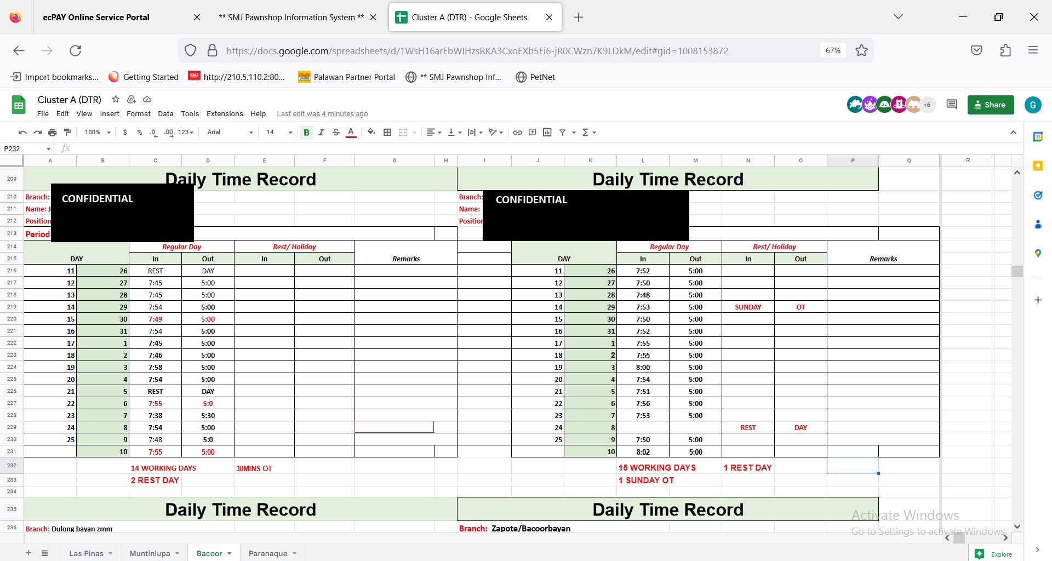Open Google Maps side panel
Image resolution: width=1052 pixels, height=561 pixels.
[1038, 253]
